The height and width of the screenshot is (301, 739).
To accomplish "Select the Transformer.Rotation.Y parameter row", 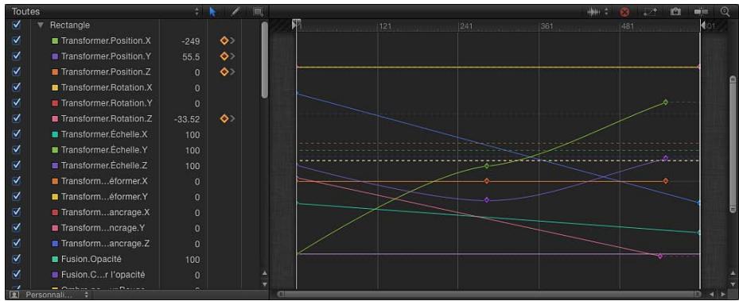I will [137, 103].
